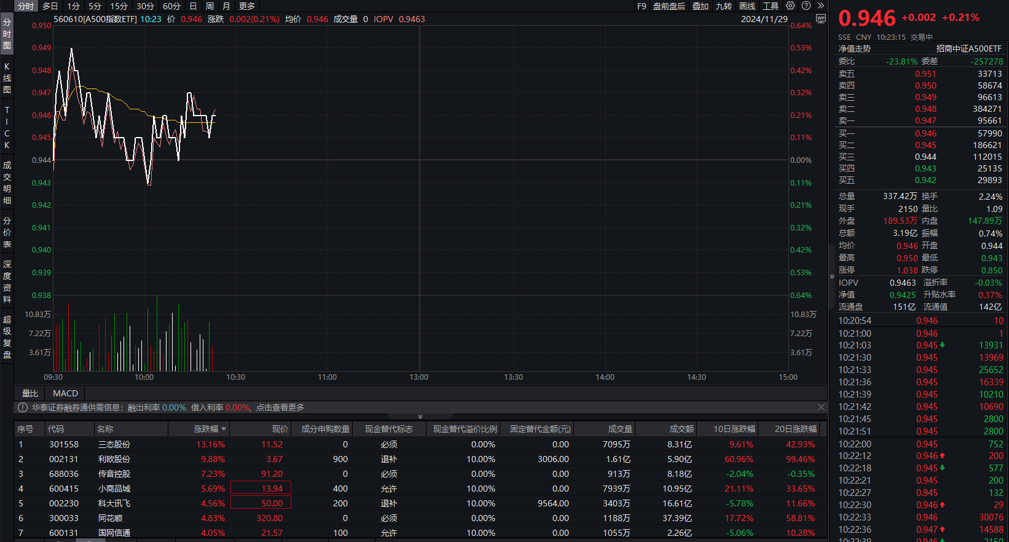1009x542 pixels.
Task: Sort by 涨跌幅 column dropdown arrow
Action: [224, 429]
